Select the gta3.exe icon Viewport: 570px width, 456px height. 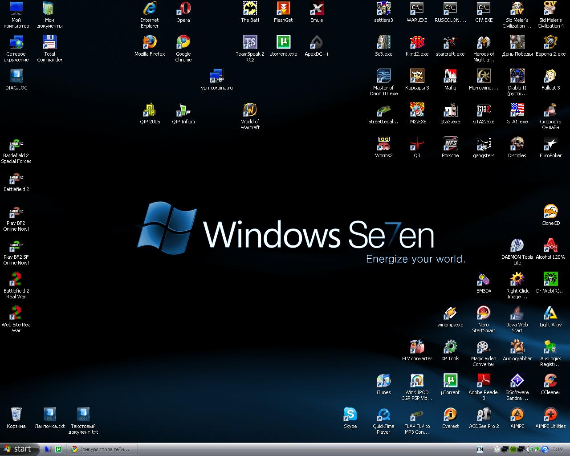point(450,110)
